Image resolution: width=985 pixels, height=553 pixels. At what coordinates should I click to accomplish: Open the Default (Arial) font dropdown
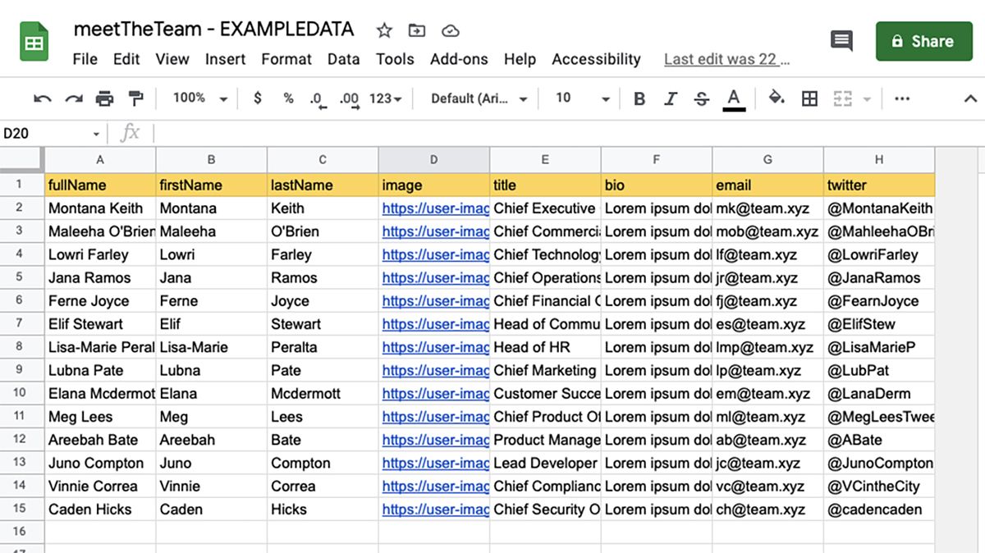coord(479,98)
